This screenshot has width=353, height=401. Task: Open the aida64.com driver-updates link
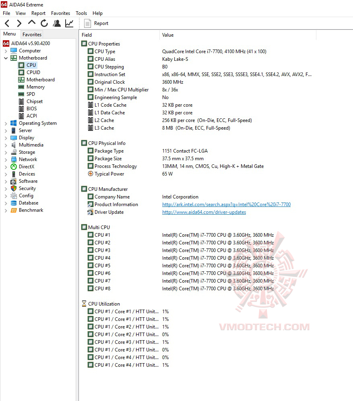point(204,212)
